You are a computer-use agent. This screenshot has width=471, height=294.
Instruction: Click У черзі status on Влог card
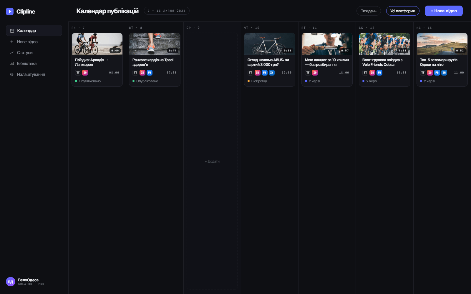click(370, 81)
